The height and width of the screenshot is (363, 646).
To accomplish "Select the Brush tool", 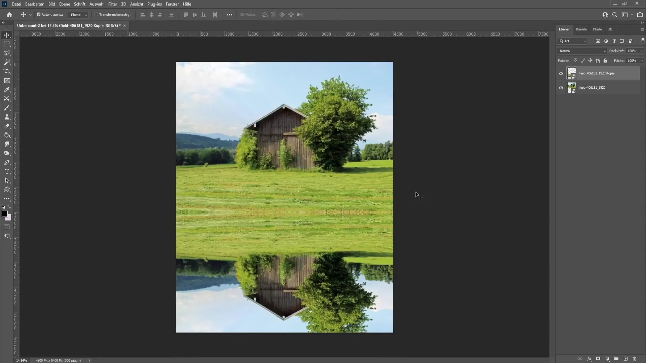I will [x=7, y=108].
